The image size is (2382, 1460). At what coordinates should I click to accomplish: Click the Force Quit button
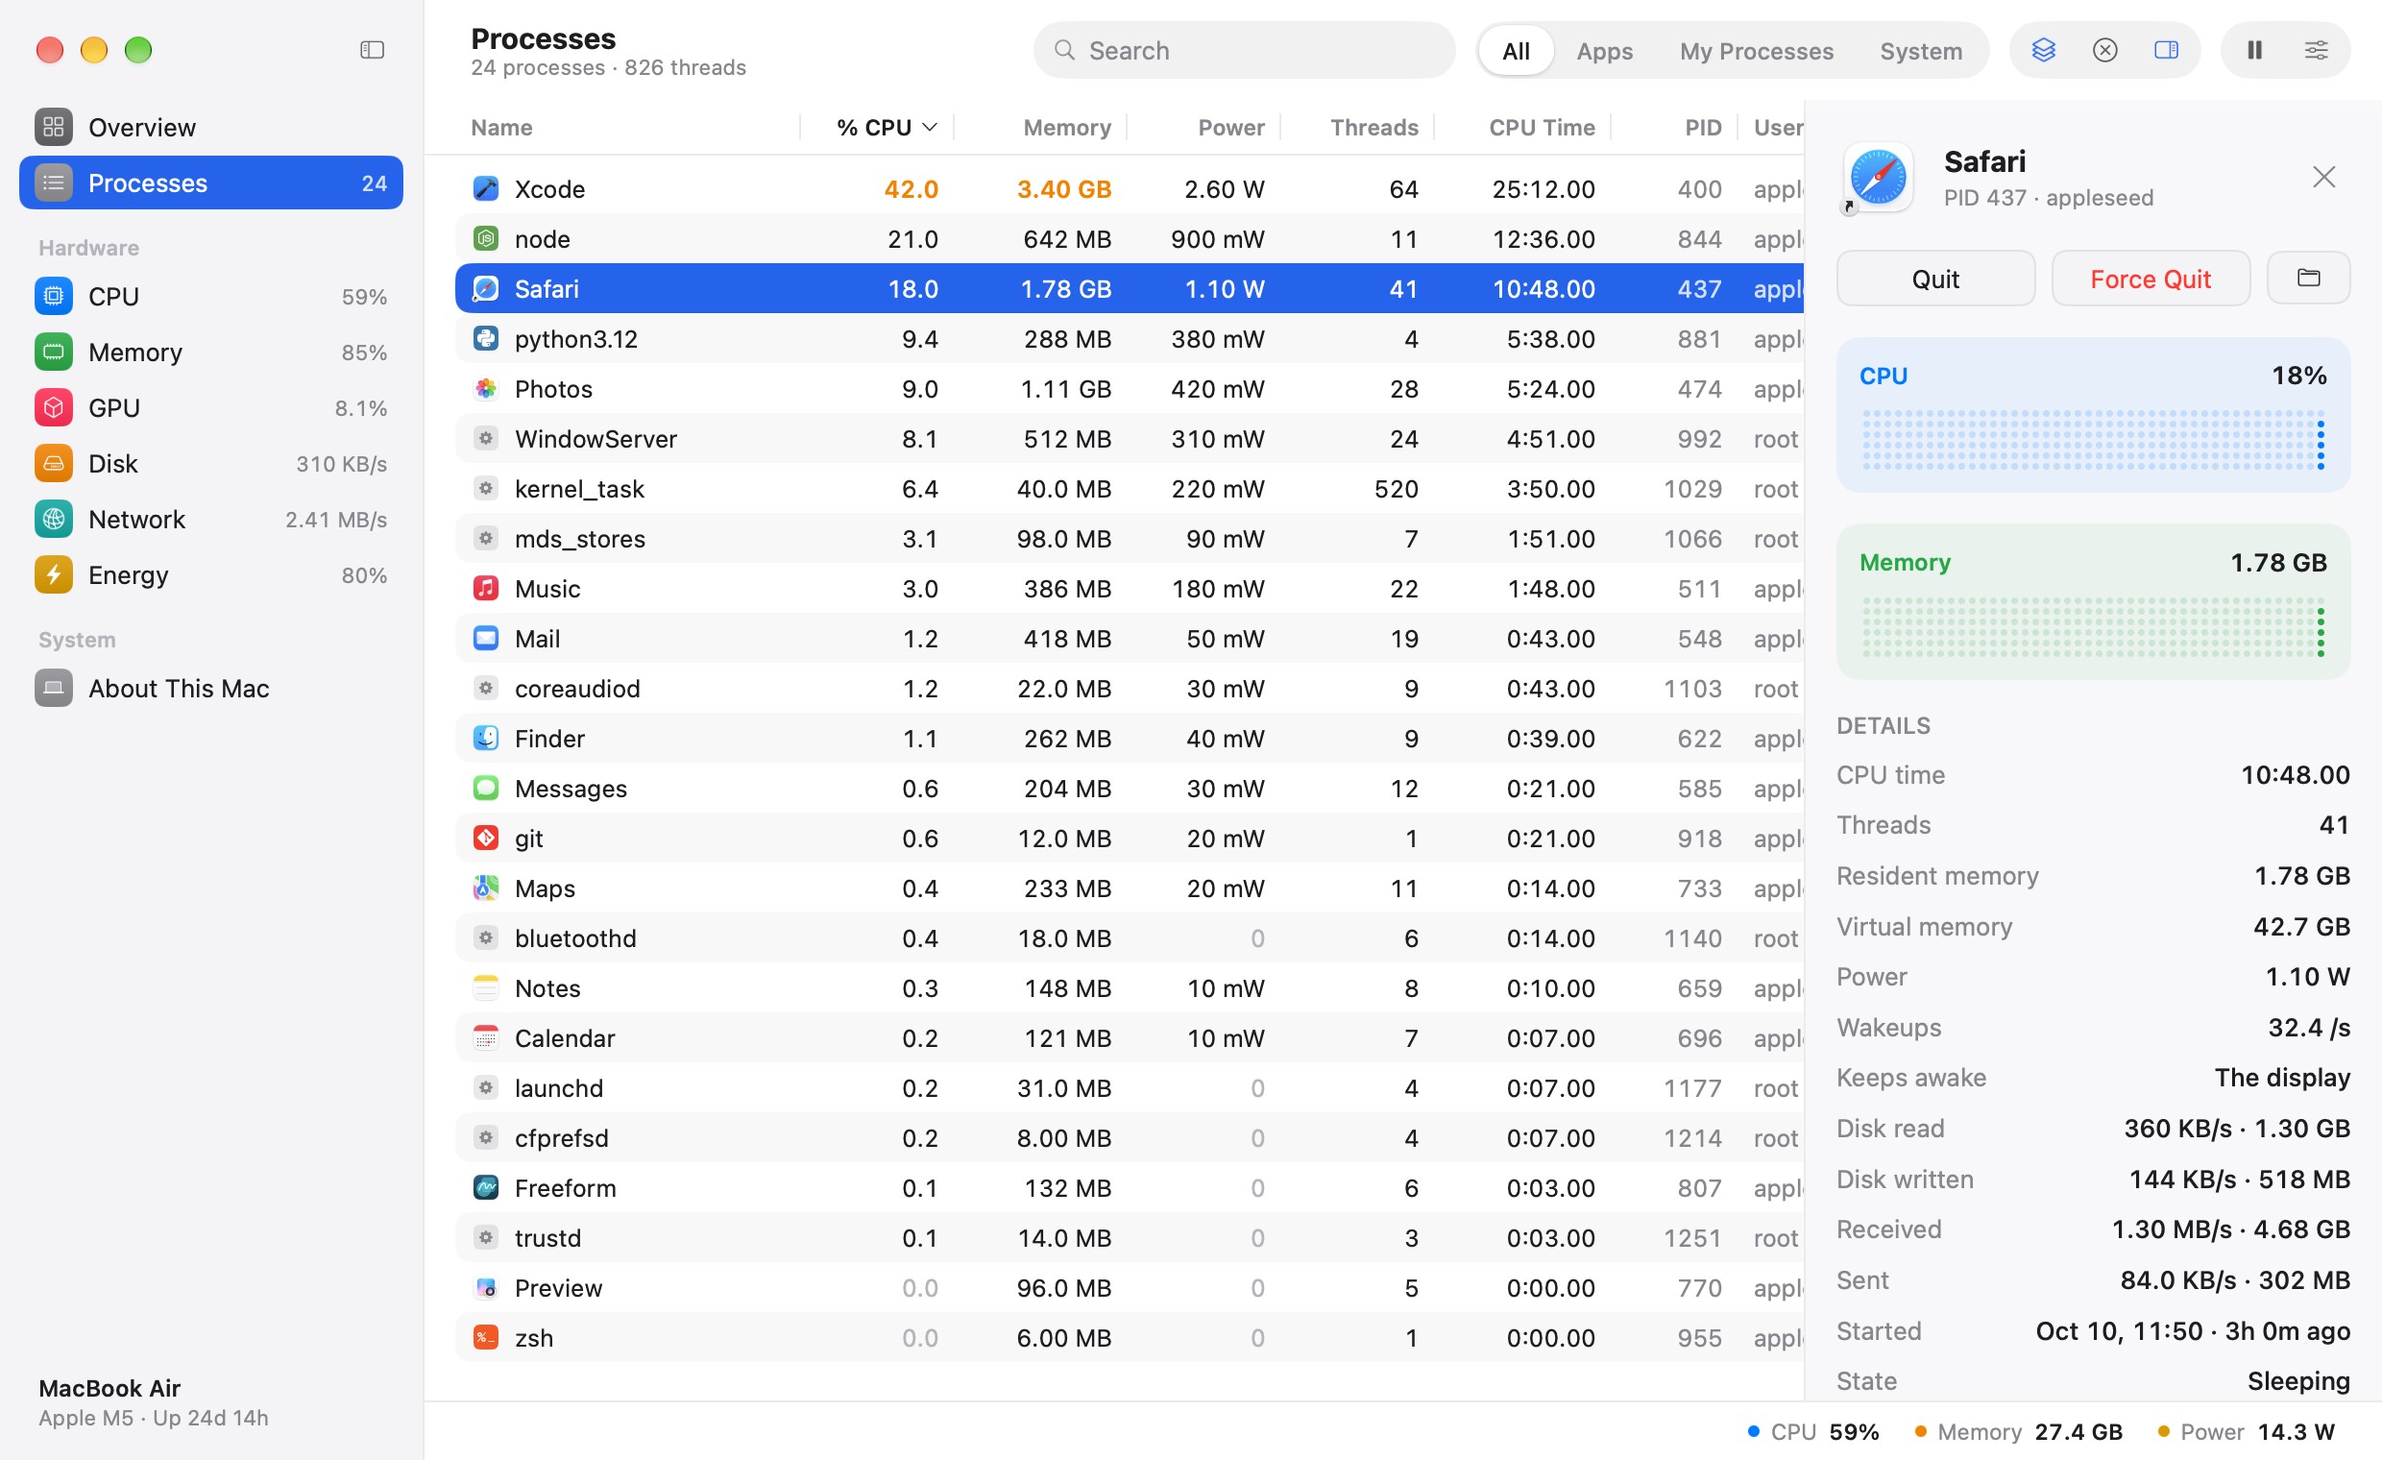[2150, 279]
